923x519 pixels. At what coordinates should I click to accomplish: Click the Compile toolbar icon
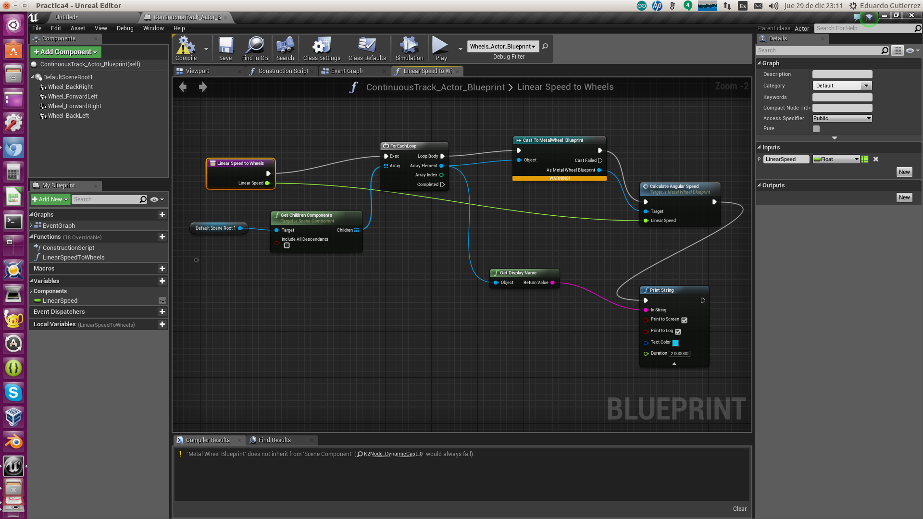(186, 49)
